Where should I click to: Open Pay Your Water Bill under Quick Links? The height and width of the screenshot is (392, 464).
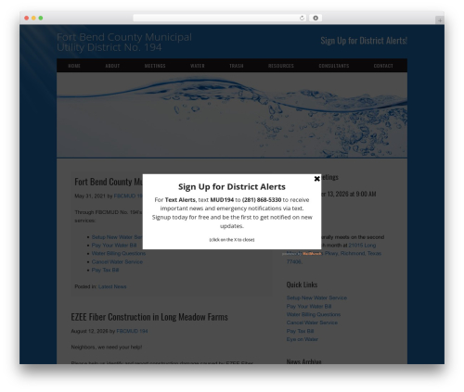tap(309, 306)
